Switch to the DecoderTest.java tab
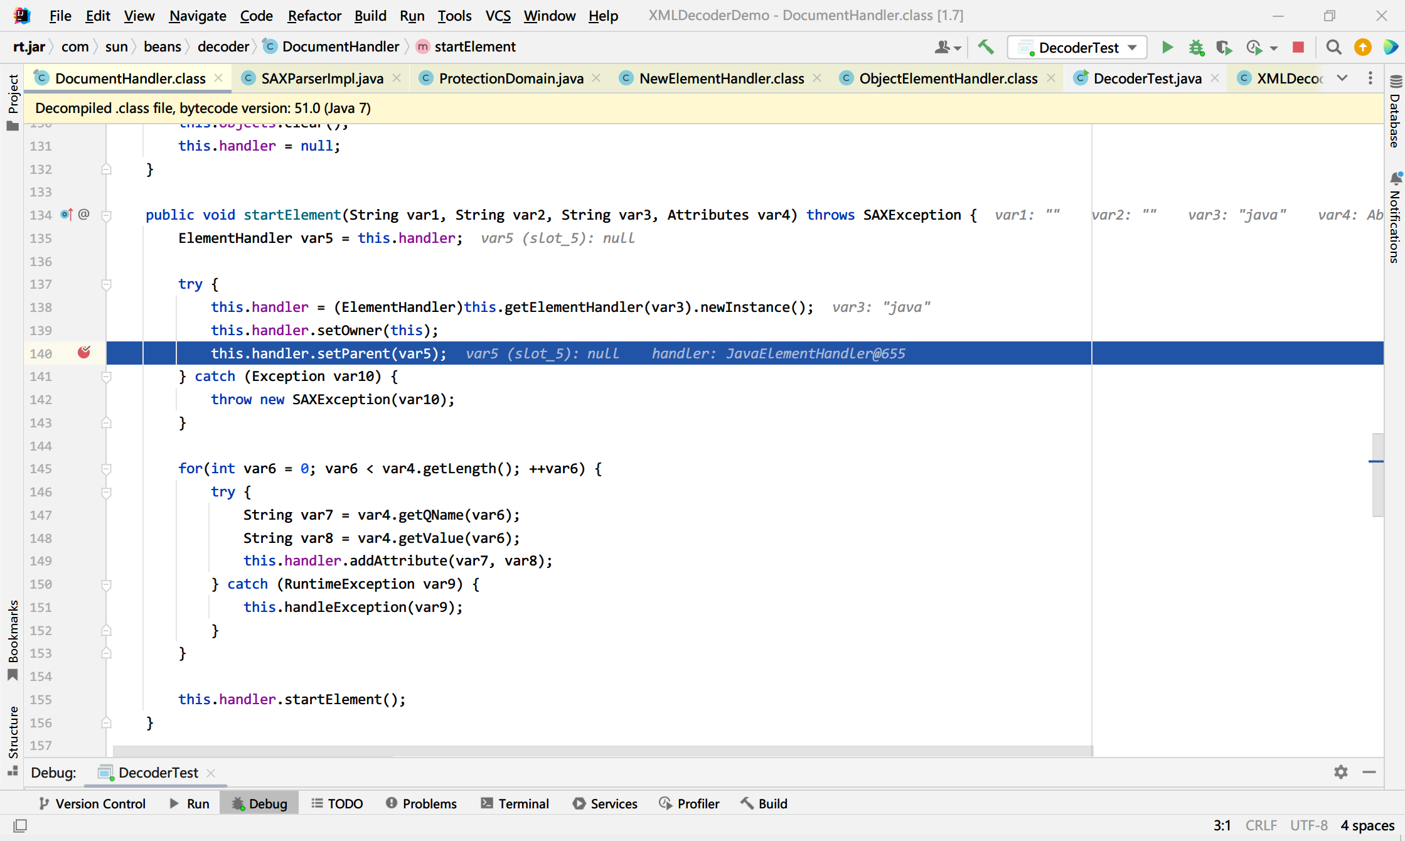Viewport: 1405px width, 841px height. (x=1146, y=78)
